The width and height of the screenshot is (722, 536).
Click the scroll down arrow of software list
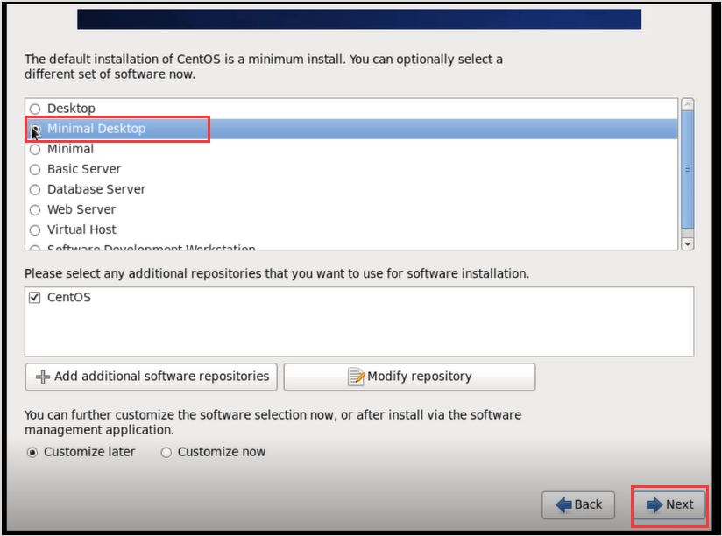[x=688, y=243]
